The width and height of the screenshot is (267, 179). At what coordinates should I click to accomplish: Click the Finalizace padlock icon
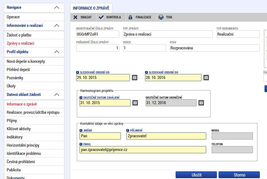(x=130, y=17)
